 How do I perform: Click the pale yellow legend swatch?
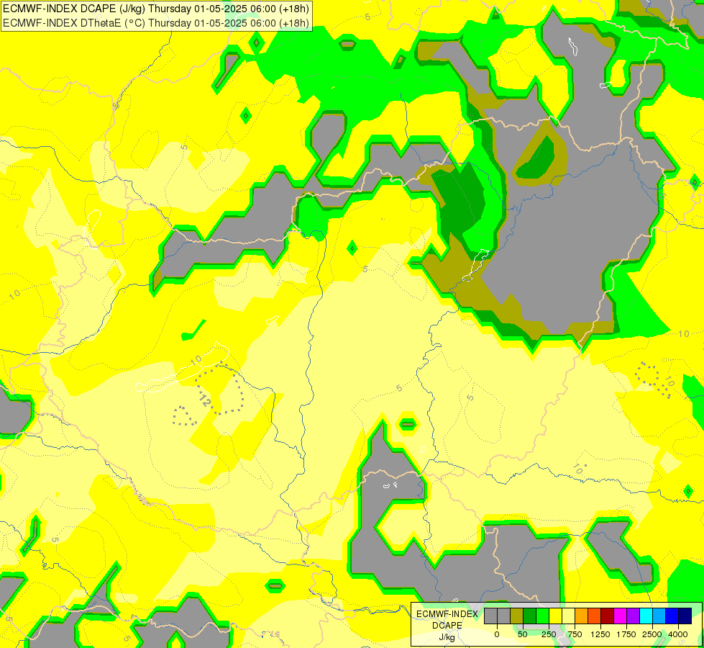(568, 616)
